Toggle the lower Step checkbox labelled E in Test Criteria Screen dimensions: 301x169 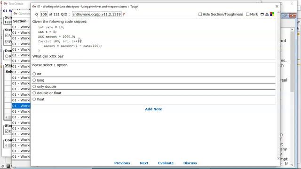pos(7,131)
